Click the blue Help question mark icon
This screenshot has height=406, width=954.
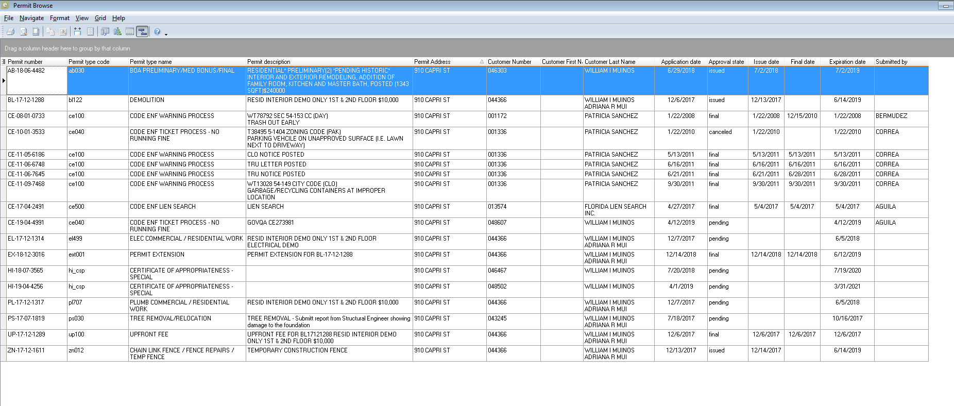[157, 32]
